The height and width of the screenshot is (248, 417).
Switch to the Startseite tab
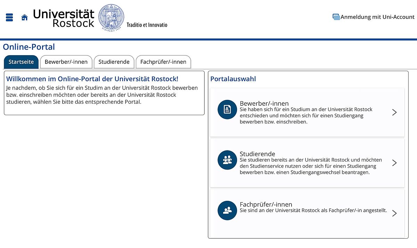pos(21,62)
